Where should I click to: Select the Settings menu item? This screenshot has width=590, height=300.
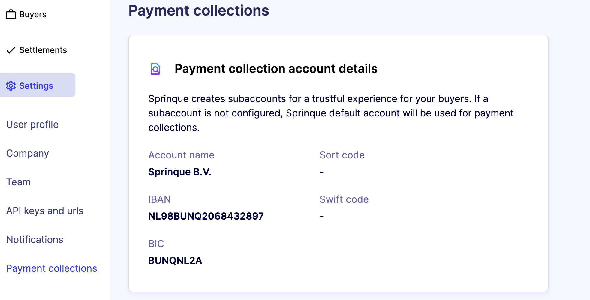pyautogui.click(x=38, y=85)
